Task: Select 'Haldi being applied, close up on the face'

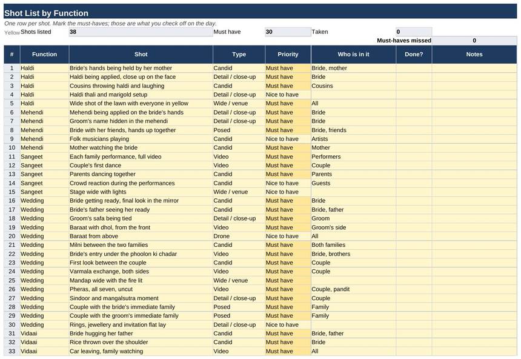Action: (x=141, y=77)
